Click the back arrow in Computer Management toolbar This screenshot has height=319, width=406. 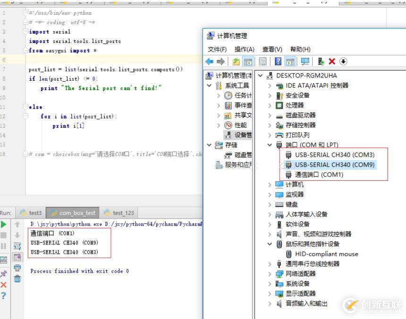pyautogui.click(x=208, y=61)
